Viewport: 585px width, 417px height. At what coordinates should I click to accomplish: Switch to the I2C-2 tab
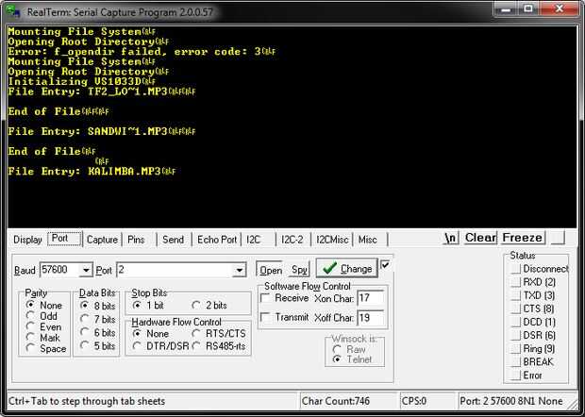click(292, 240)
